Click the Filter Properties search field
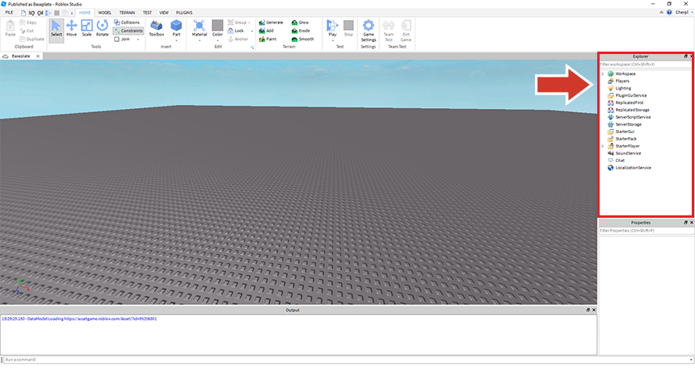 tap(646, 231)
